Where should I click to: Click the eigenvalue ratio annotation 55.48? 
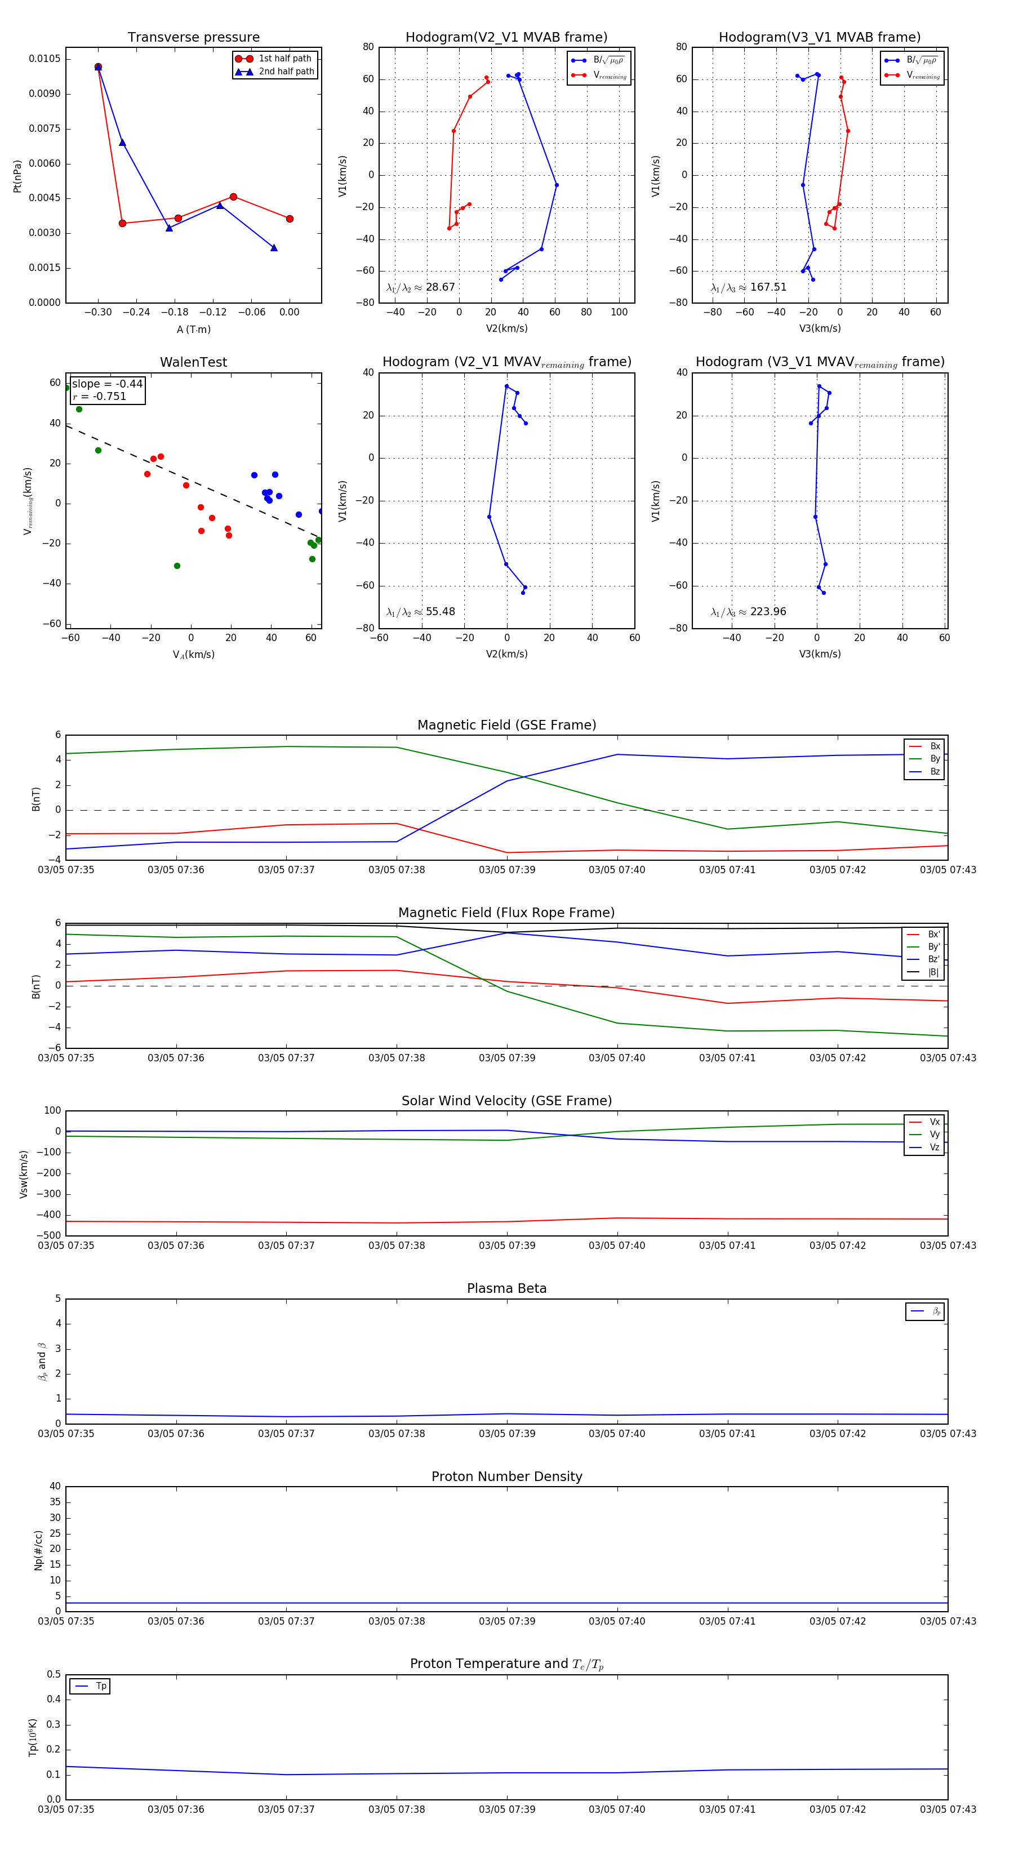pyautogui.click(x=421, y=612)
